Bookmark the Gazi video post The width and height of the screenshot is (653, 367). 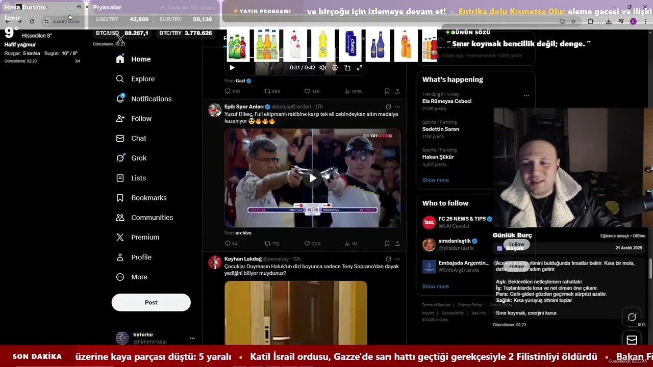tap(387, 91)
